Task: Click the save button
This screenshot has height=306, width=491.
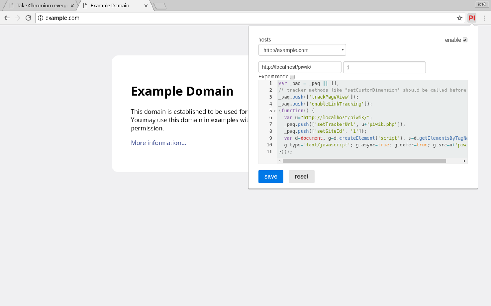Action: click(271, 176)
